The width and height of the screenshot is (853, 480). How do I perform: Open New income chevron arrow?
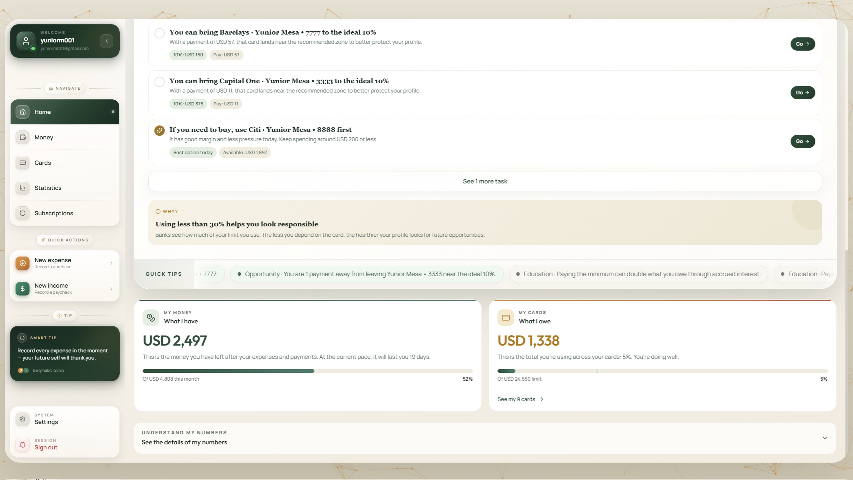[x=111, y=289]
